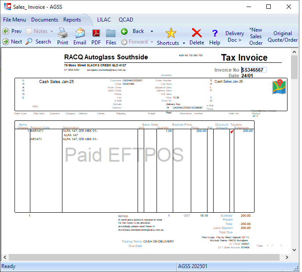Click the Ready status text
The image size is (302, 272).
(8, 266)
